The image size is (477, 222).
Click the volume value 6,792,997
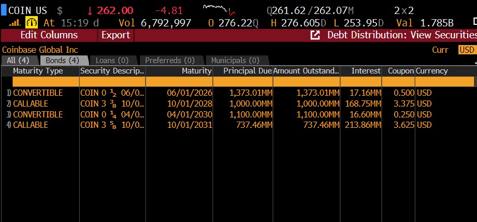coord(166,23)
